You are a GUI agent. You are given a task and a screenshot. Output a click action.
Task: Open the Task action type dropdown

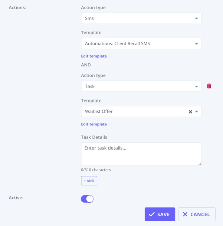[x=137, y=86]
